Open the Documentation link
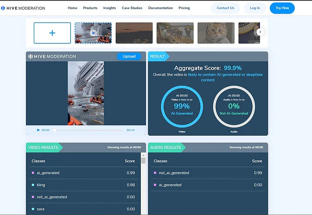 click(x=160, y=8)
